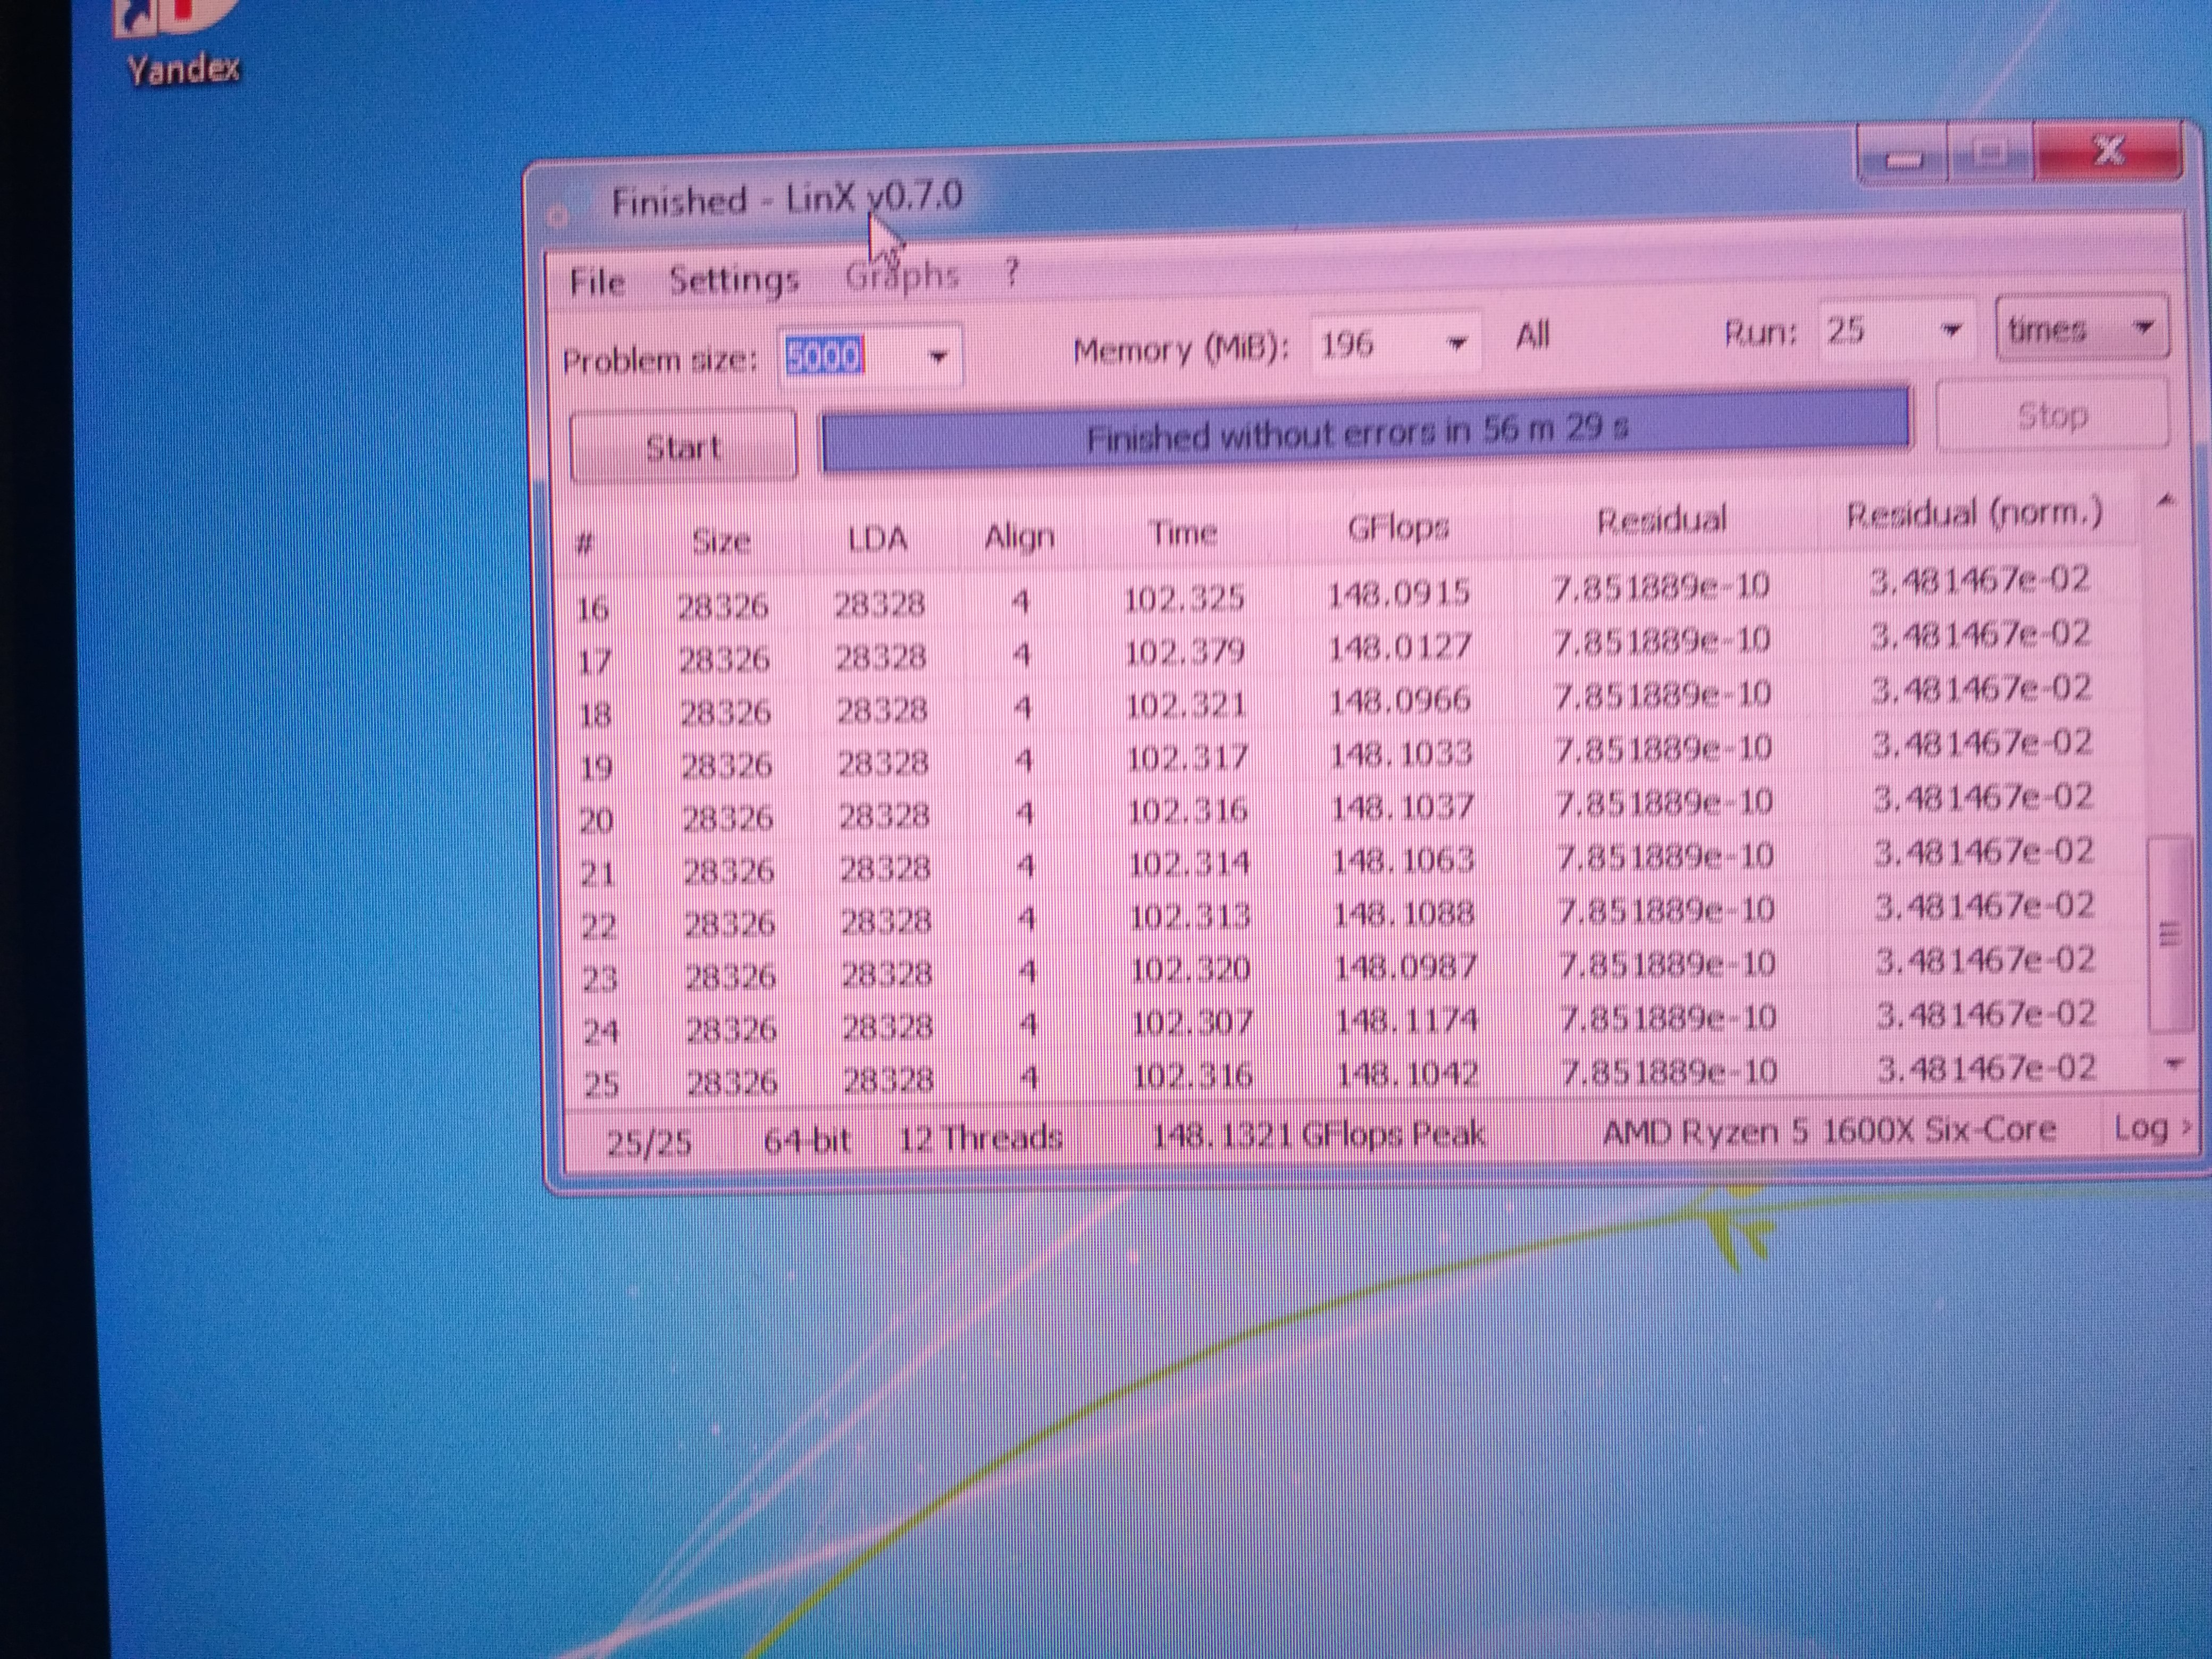This screenshot has height=1659, width=2212.
Task: Click the GFlops column header
Action: coord(1397,527)
